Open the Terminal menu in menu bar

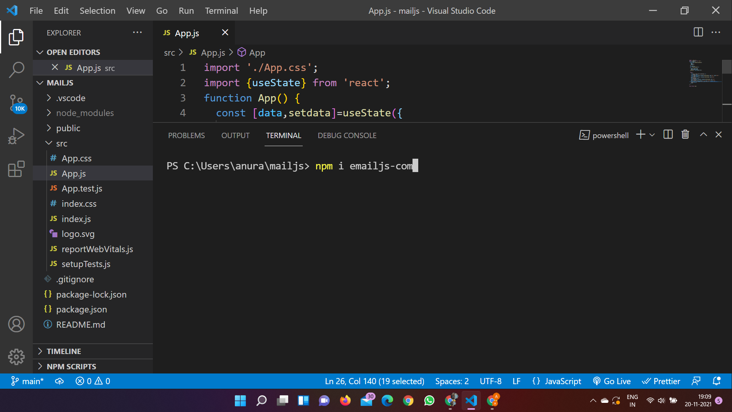(221, 11)
